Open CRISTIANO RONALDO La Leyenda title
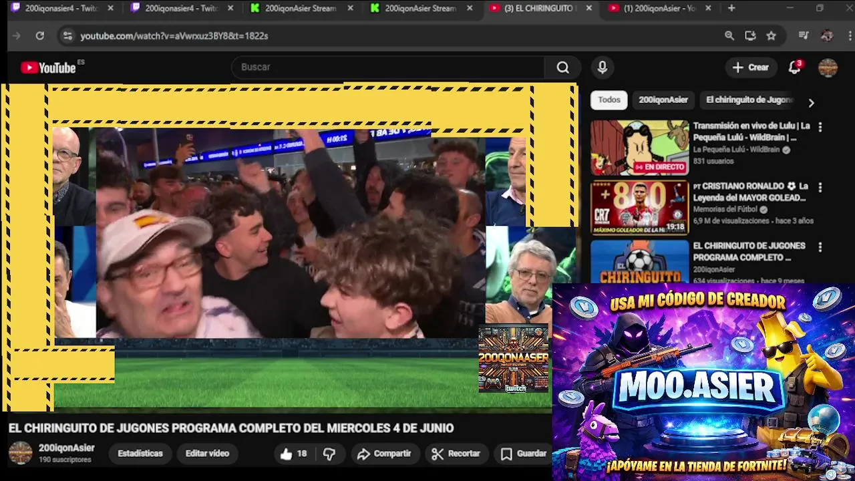This screenshot has height=481, width=855. (751, 192)
